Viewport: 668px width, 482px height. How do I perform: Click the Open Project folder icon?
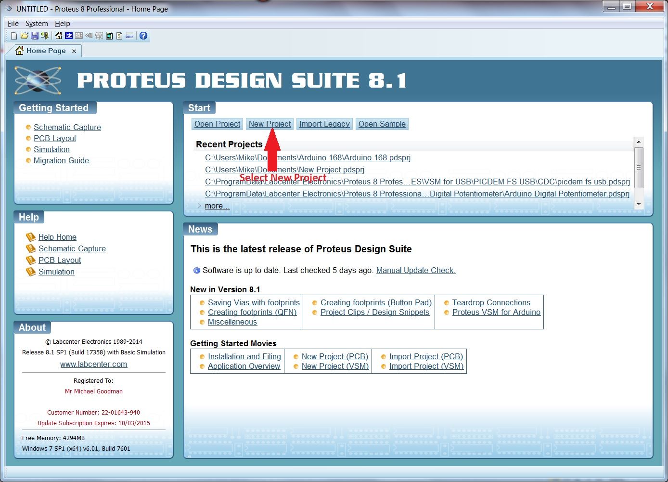coord(24,35)
